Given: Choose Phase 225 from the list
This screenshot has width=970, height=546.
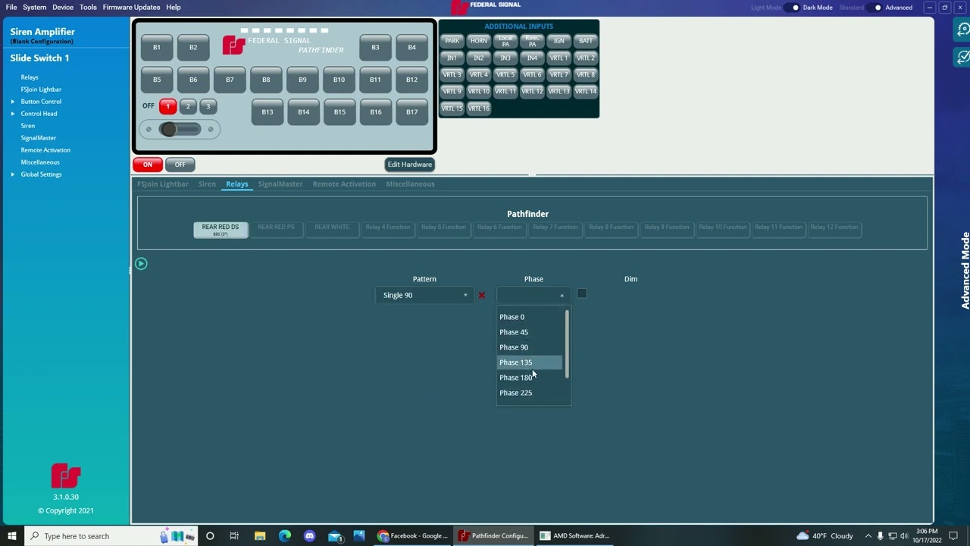Looking at the screenshot, I should pos(530,393).
